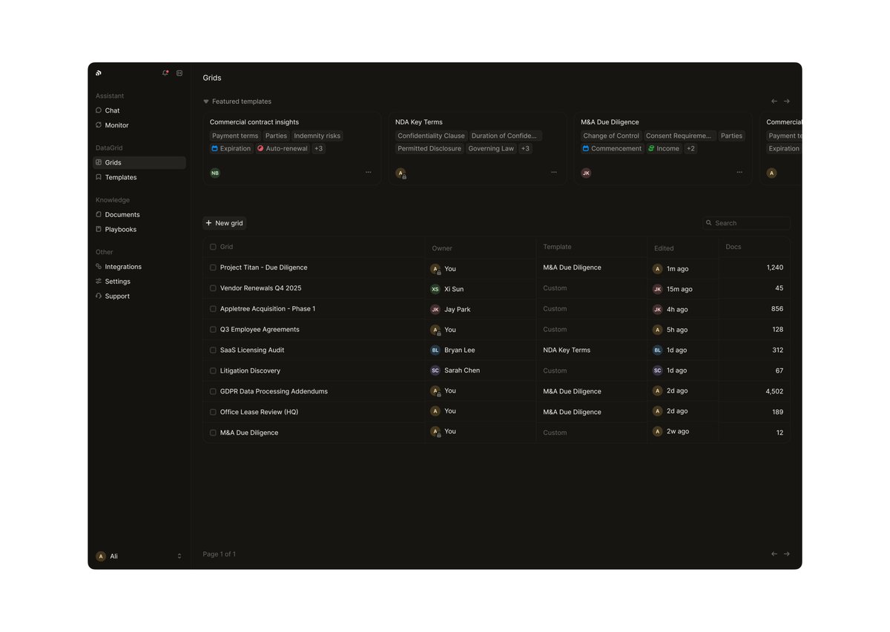Click the Playbooks icon in sidebar
The height and width of the screenshot is (632, 890).
click(x=99, y=229)
